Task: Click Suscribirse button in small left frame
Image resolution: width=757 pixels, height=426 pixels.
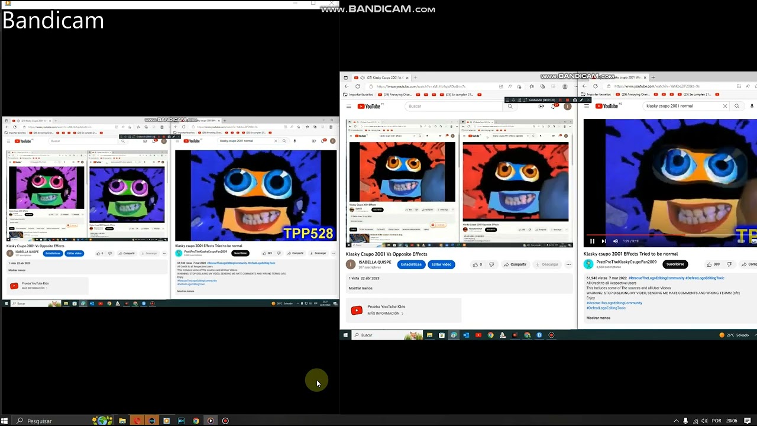Action: [x=240, y=253]
